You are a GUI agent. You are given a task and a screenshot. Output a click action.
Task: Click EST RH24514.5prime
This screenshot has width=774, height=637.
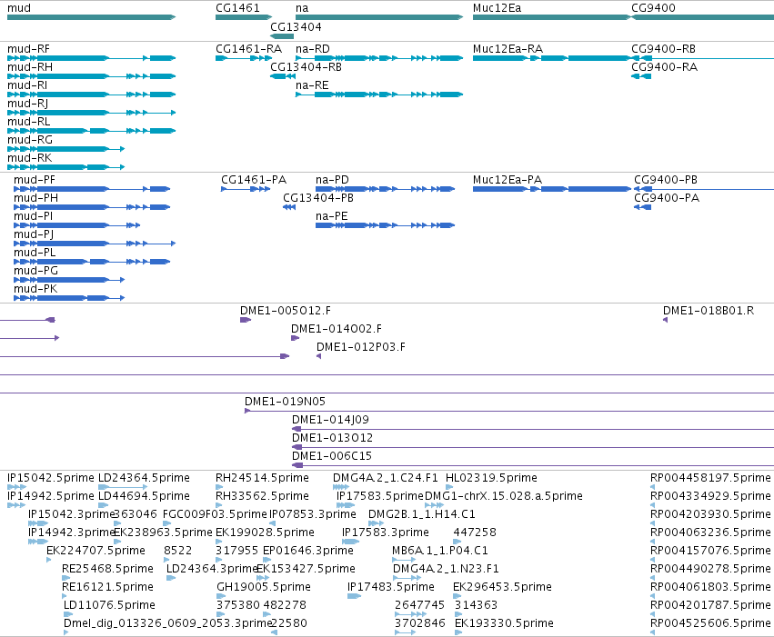(x=219, y=487)
